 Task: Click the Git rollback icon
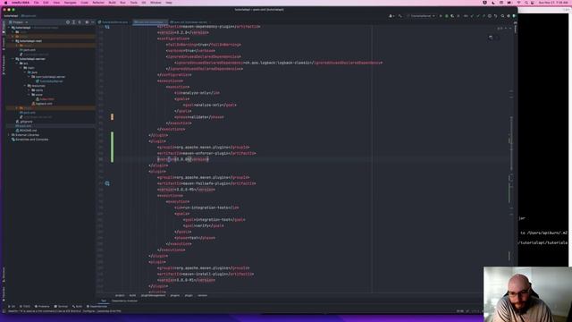(x=495, y=16)
